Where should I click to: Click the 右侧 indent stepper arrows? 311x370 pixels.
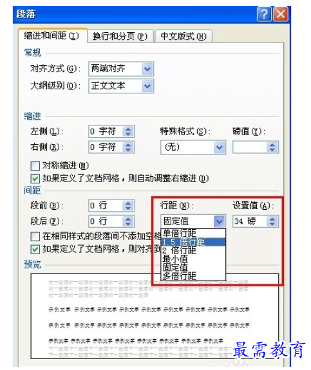pos(128,147)
